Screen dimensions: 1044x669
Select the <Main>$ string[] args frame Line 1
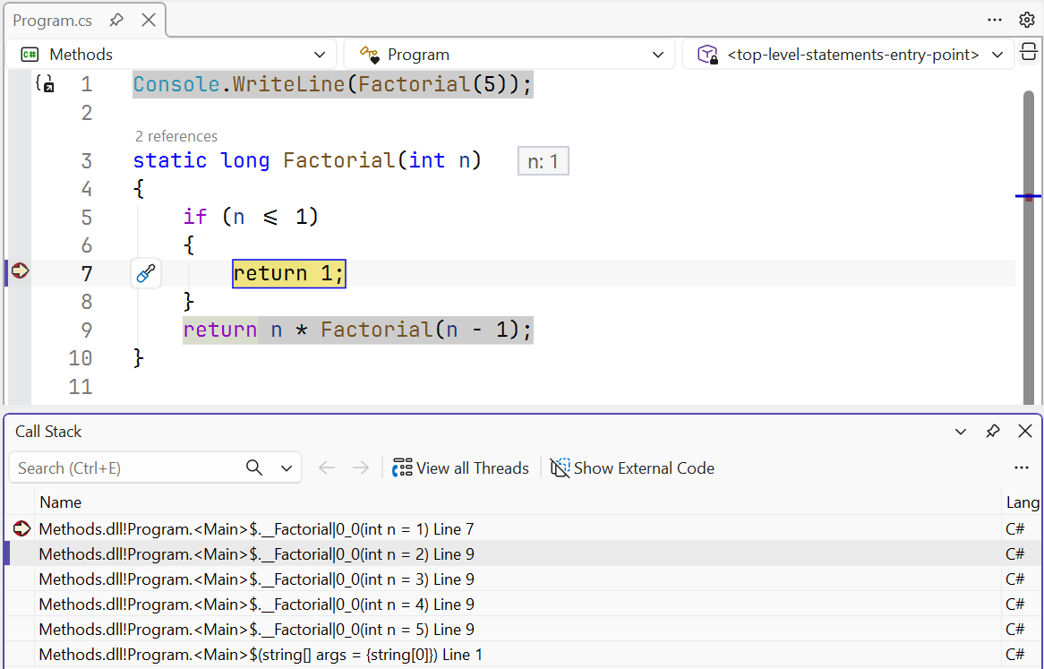tap(523, 655)
